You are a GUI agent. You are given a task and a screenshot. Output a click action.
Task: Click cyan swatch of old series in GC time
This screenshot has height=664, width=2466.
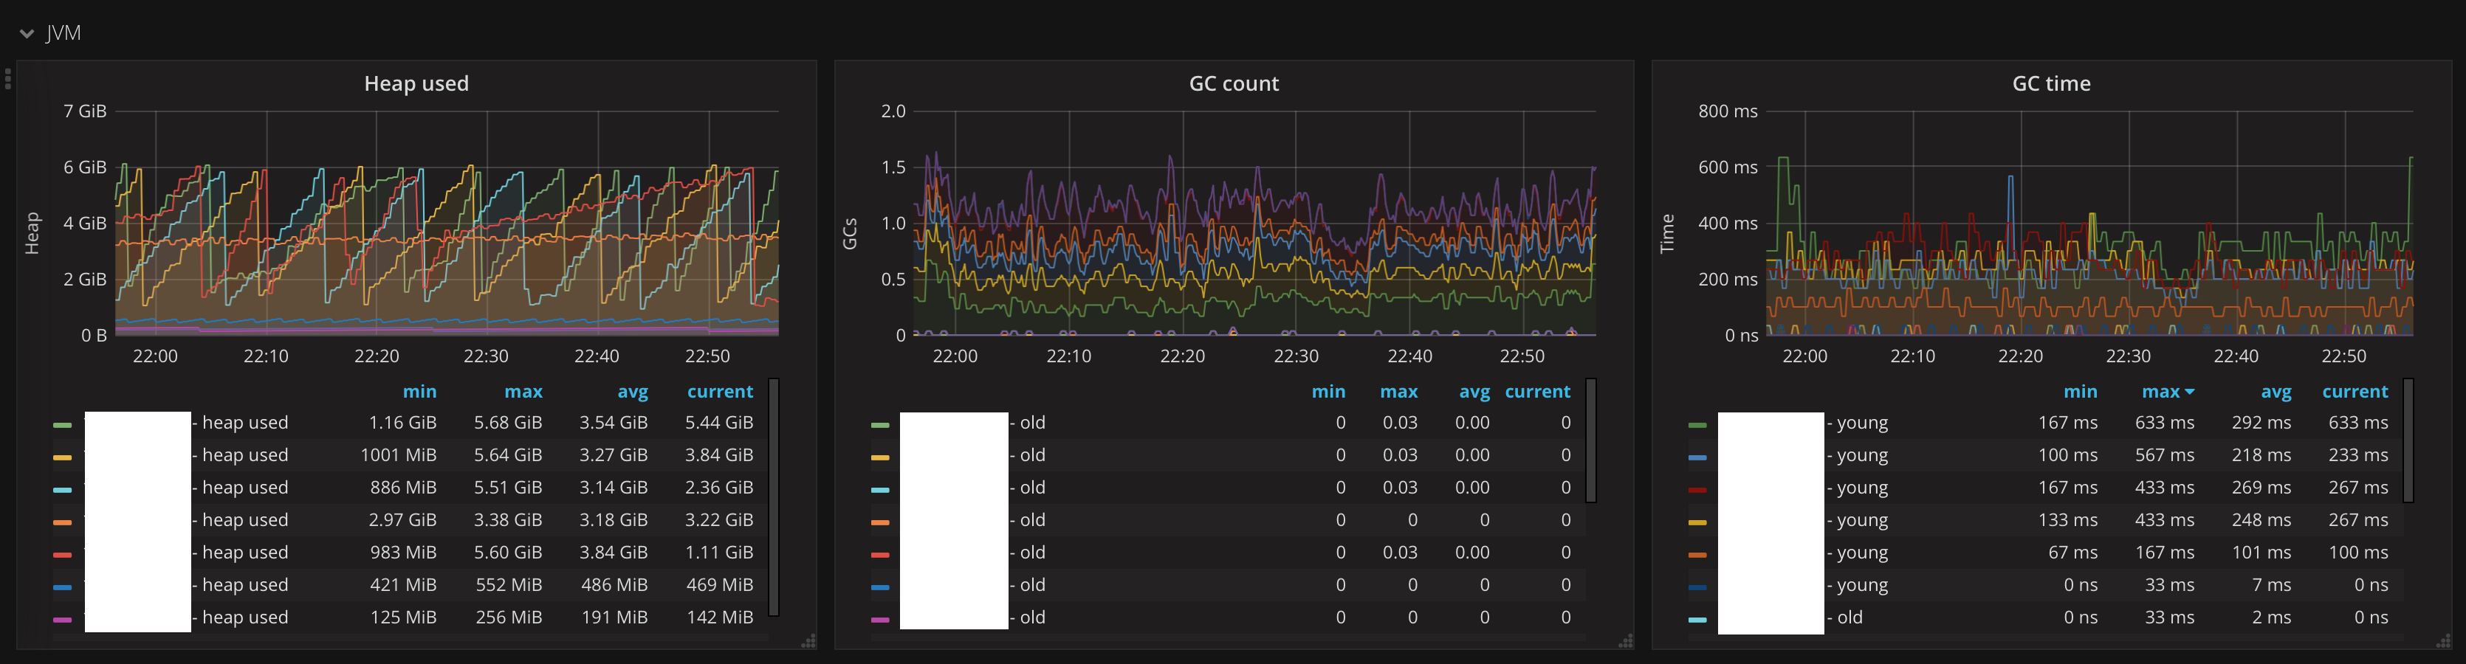(x=1697, y=620)
